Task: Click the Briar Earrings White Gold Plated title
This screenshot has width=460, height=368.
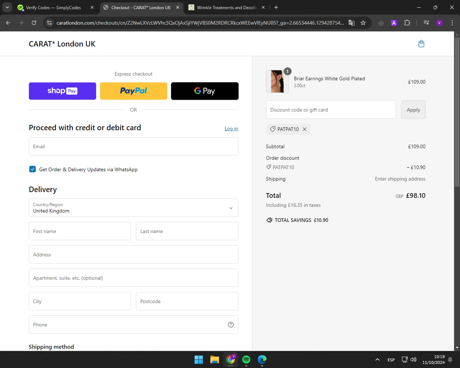Action: click(x=329, y=79)
